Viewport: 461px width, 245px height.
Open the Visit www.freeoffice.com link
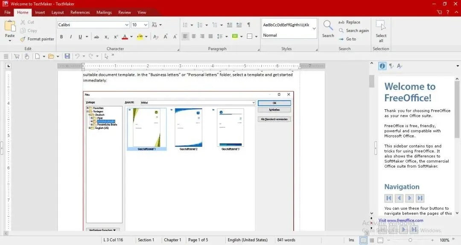[x=401, y=220]
